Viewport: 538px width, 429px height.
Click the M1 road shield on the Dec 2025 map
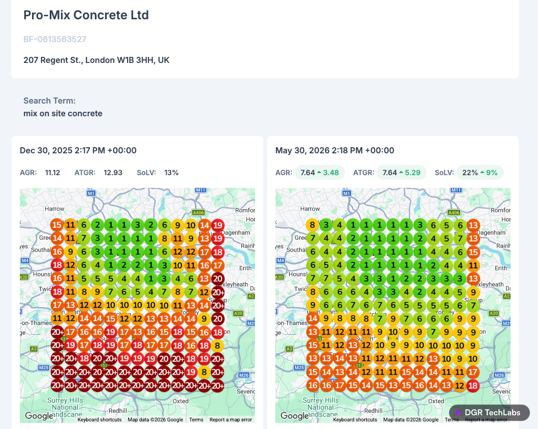tap(91, 193)
